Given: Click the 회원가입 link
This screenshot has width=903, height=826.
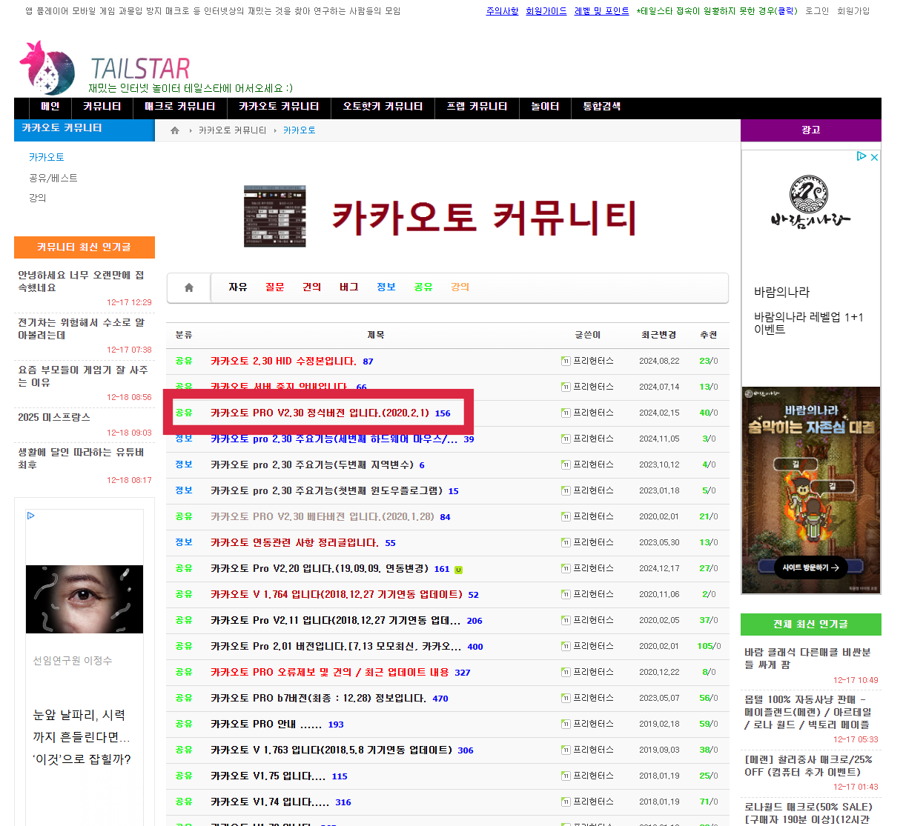Looking at the screenshot, I should click(x=853, y=11).
